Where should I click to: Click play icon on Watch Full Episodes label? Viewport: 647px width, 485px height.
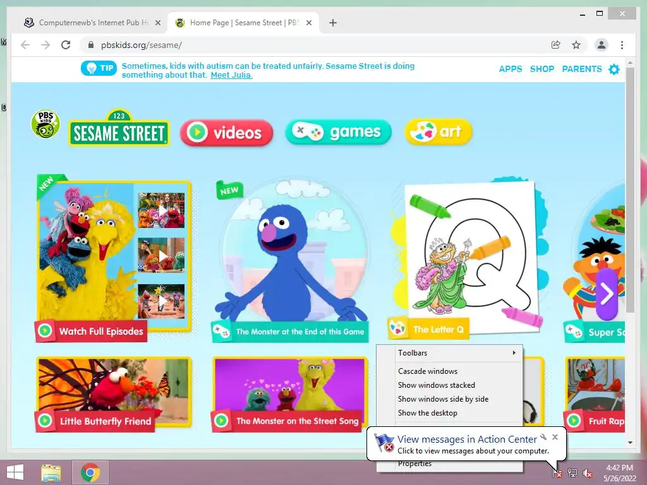click(45, 331)
